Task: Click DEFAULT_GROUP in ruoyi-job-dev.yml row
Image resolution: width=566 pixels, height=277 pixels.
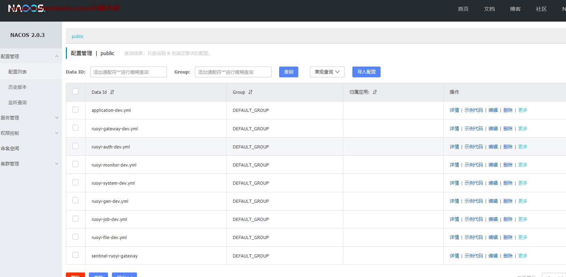Action: click(251, 219)
